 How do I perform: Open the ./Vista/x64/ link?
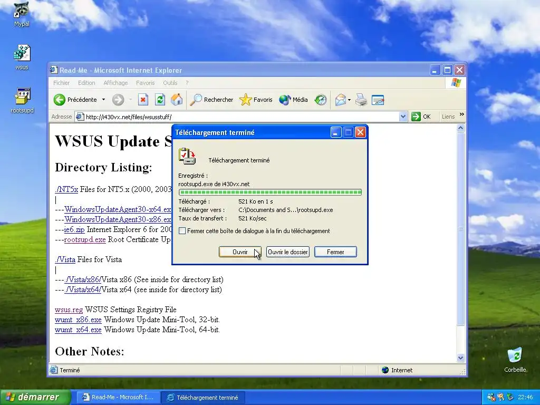coord(83,290)
